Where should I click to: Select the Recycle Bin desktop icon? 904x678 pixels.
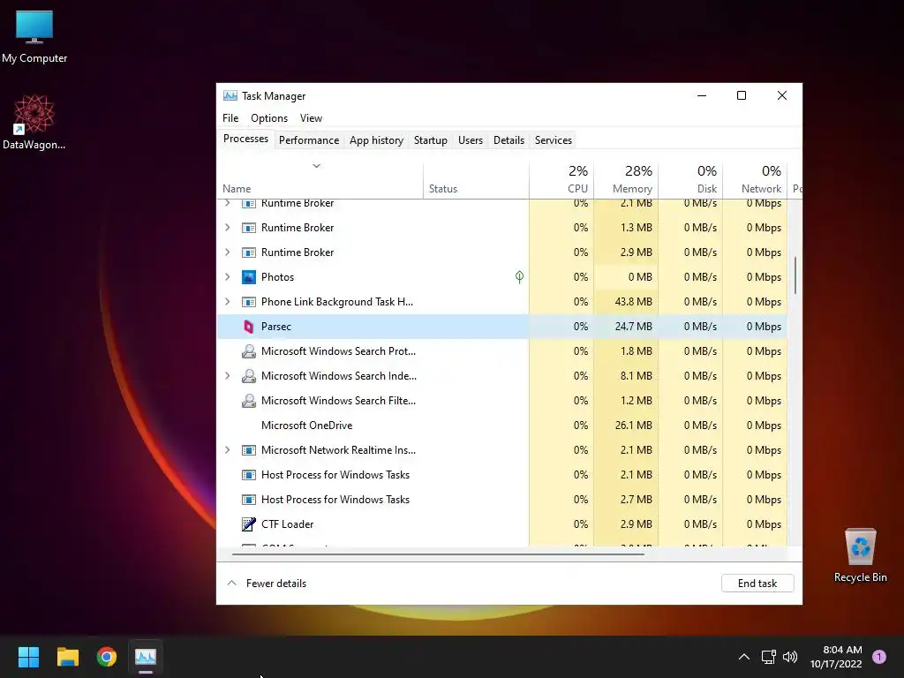pos(860,556)
